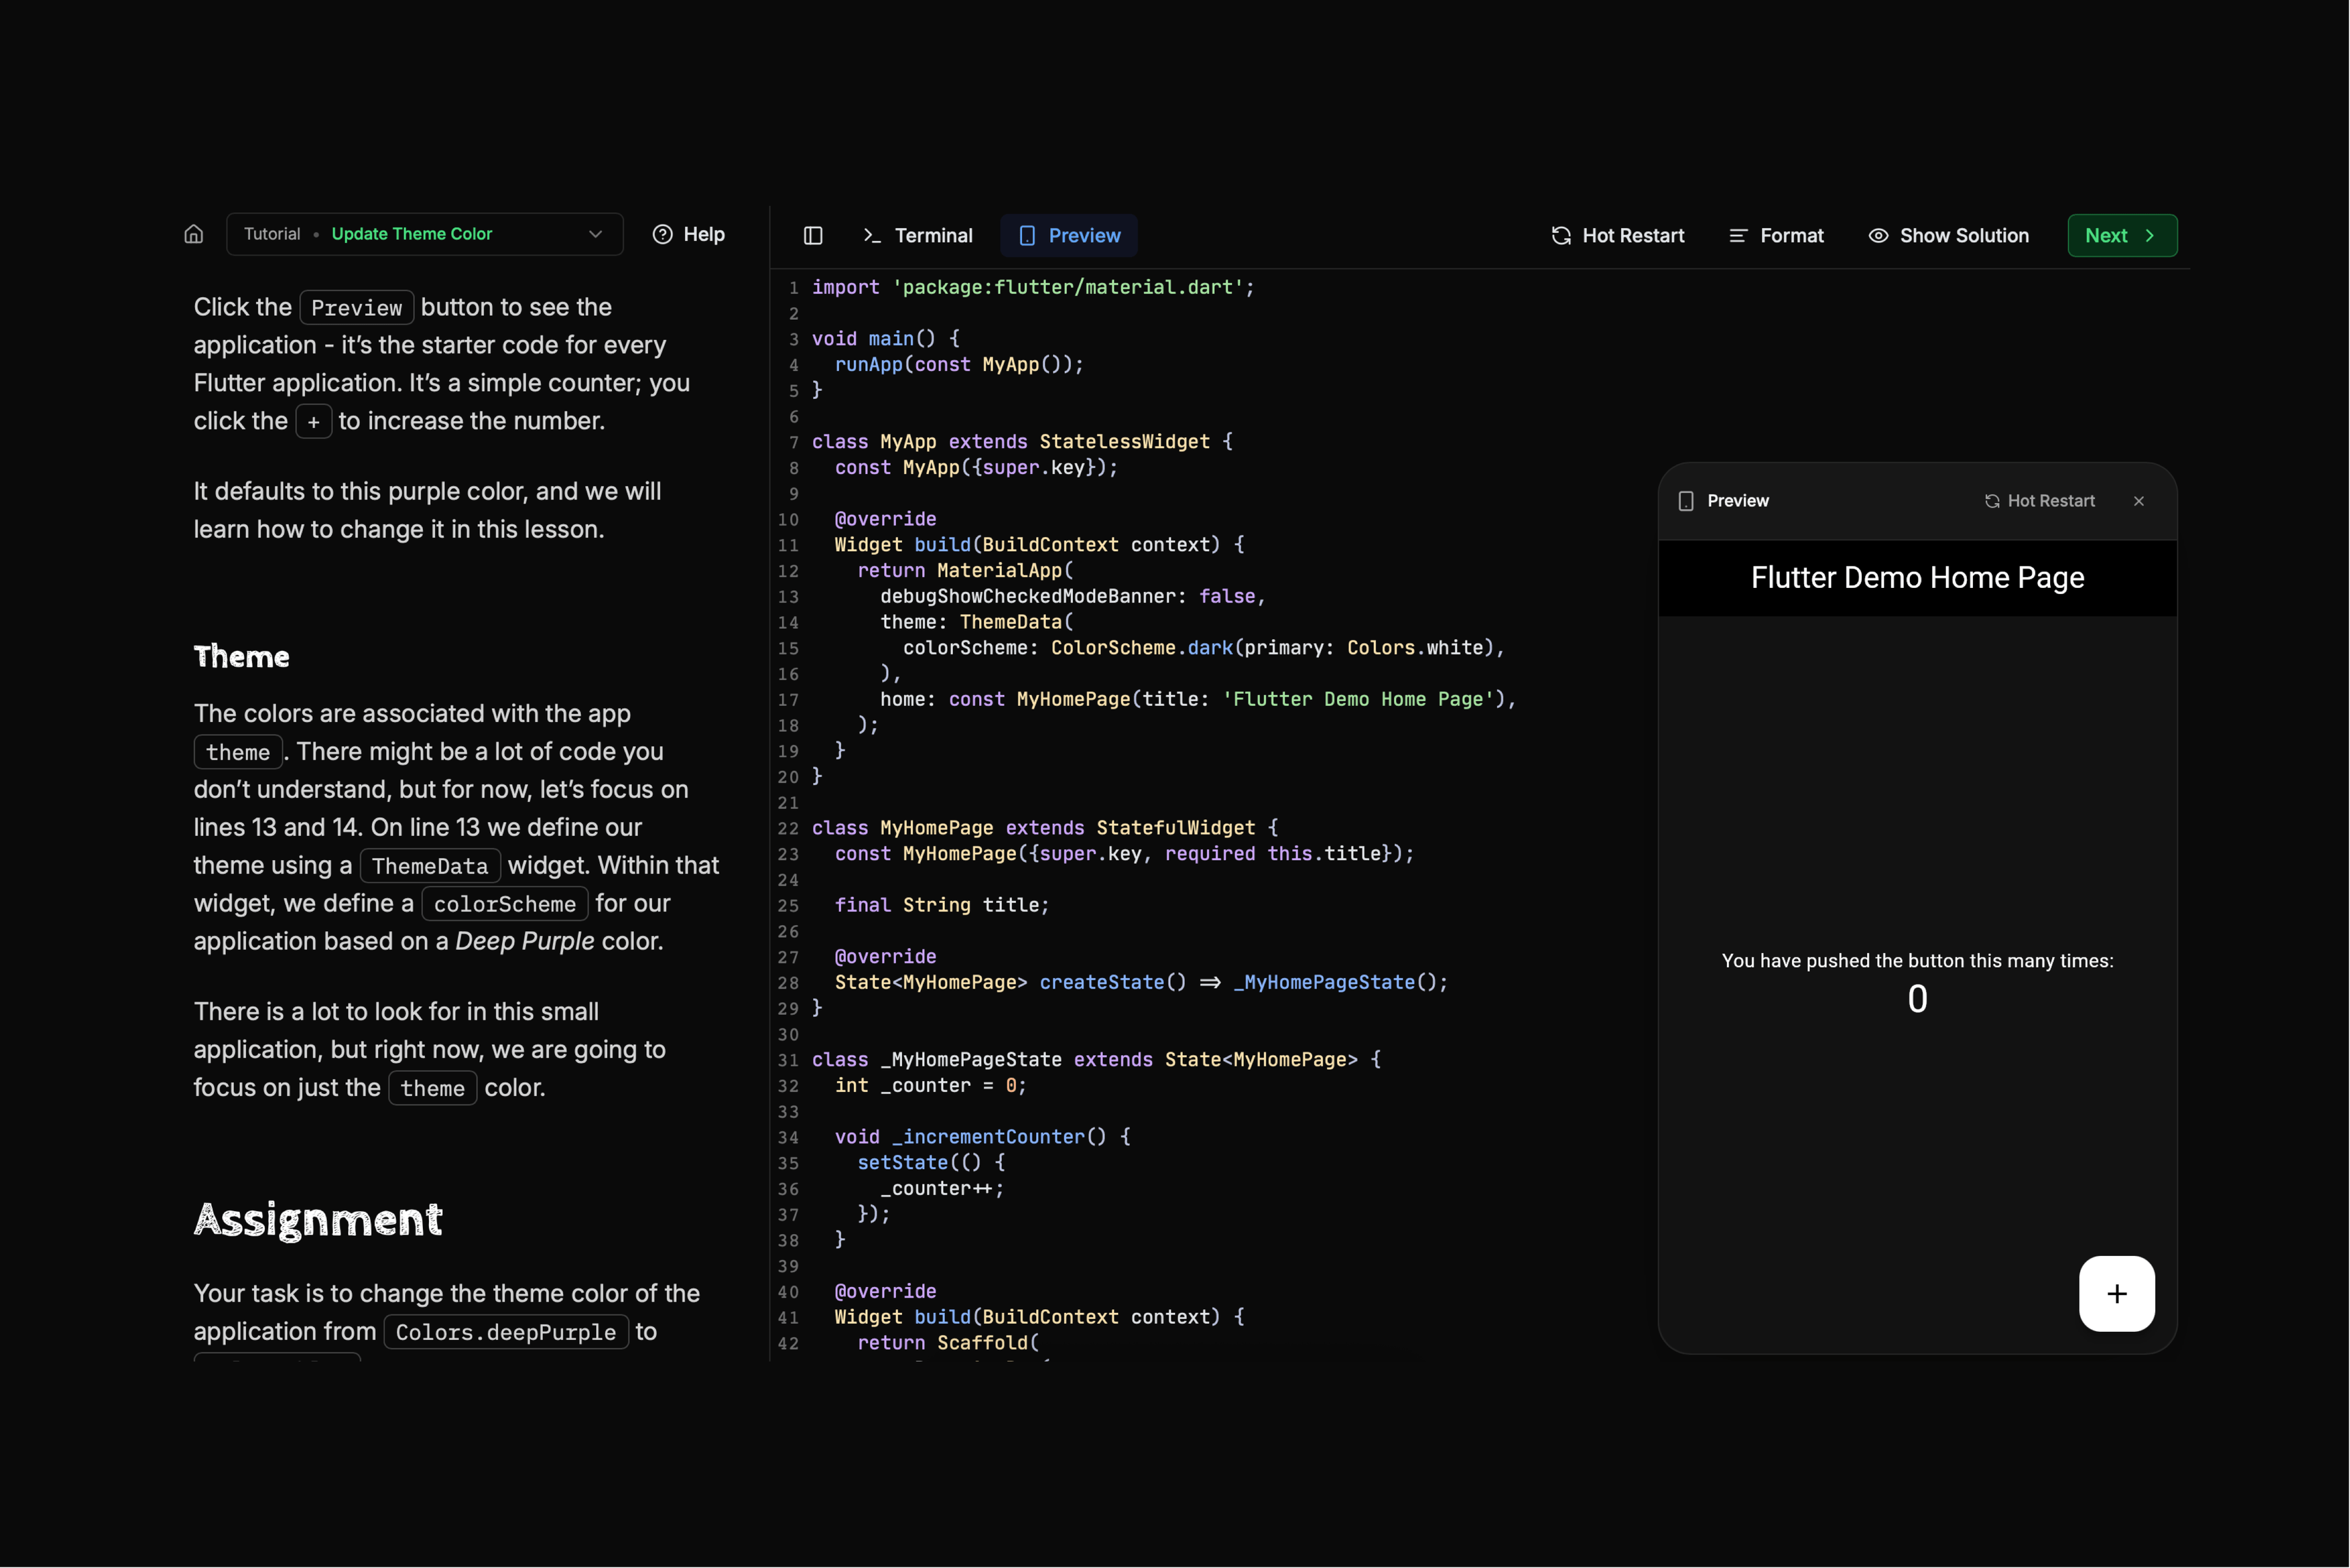
Task: Go to the Next lesson
Action: click(2121, 236)
